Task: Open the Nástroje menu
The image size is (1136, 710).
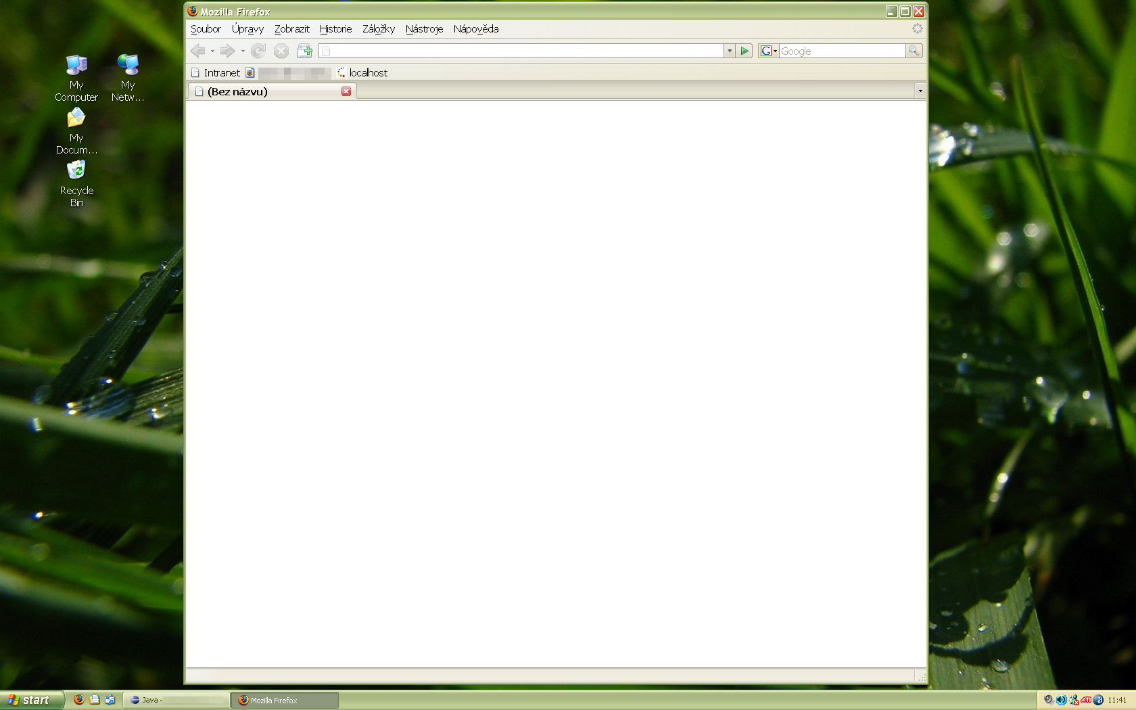Action: [424, 29]
